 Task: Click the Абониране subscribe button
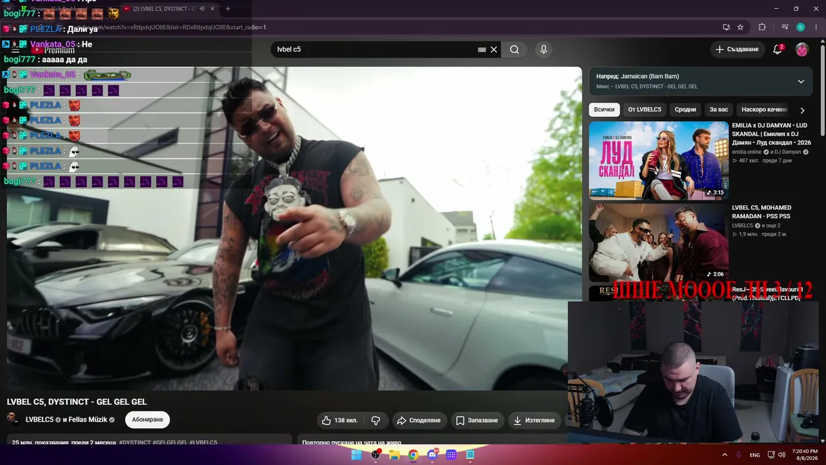tap(147, 420)
